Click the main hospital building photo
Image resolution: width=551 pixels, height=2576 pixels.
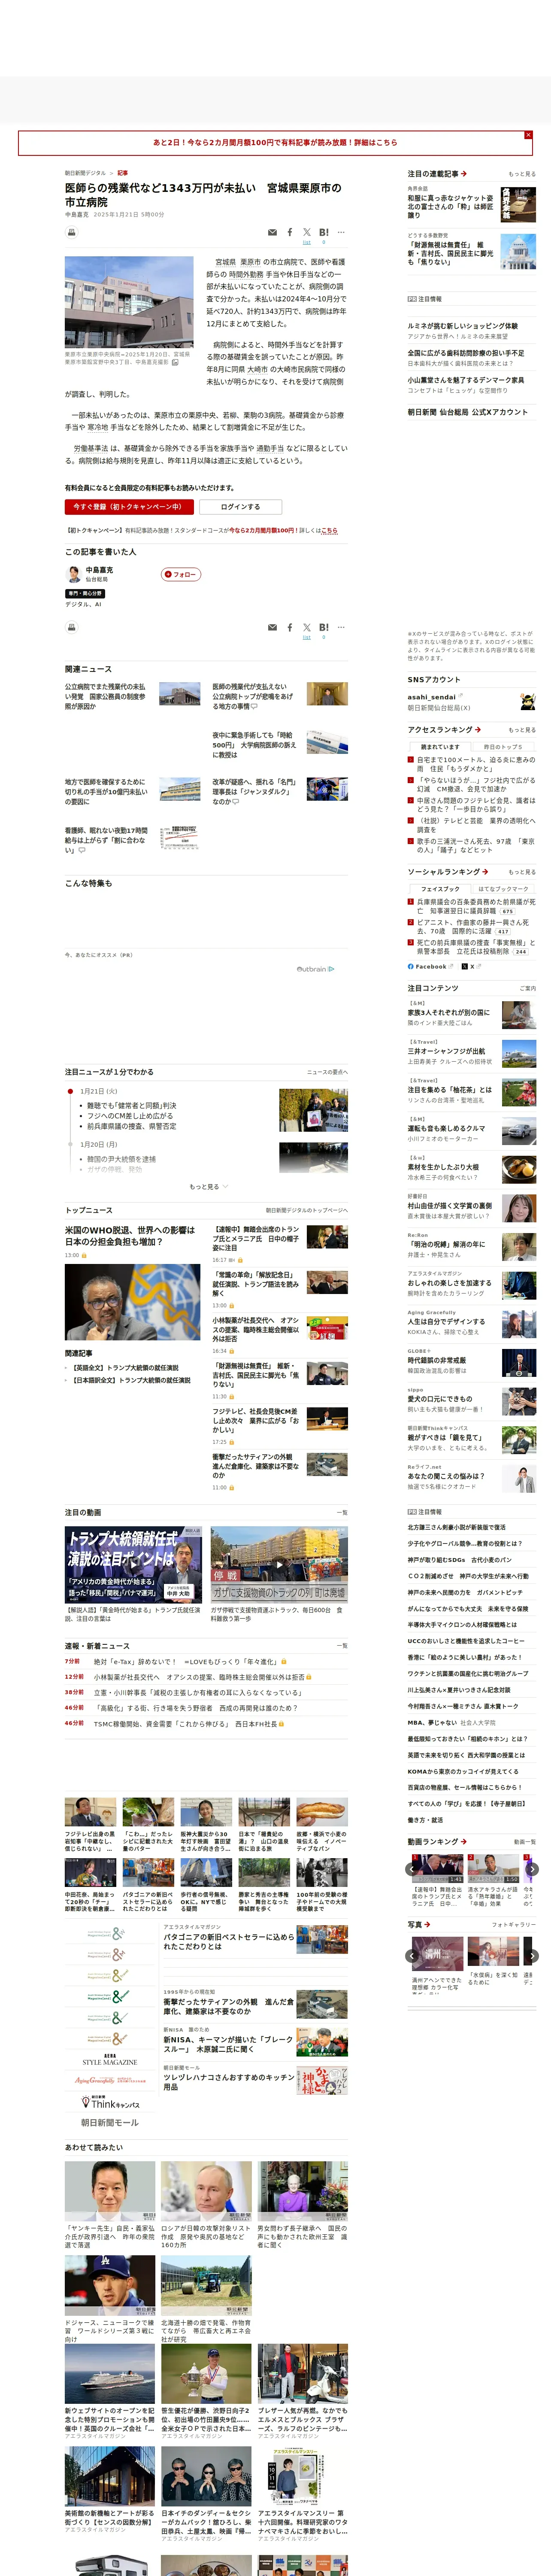coord(129,302)
